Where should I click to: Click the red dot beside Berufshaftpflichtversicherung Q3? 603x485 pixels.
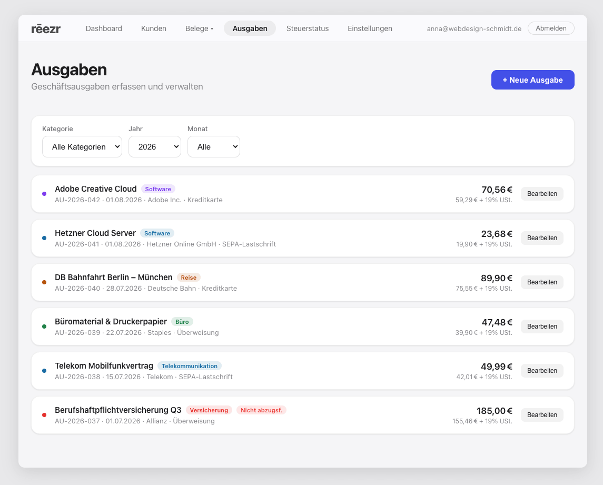(44, 415)
